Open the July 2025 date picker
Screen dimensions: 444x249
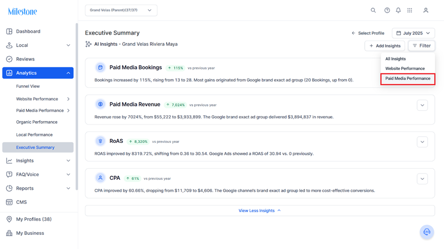[x=413, y=33]
